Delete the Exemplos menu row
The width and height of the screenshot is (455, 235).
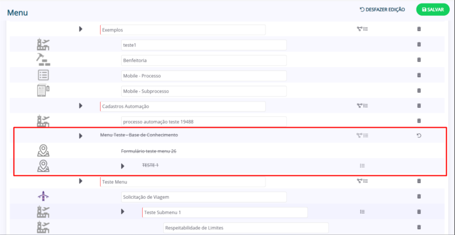tap(419, 29)
